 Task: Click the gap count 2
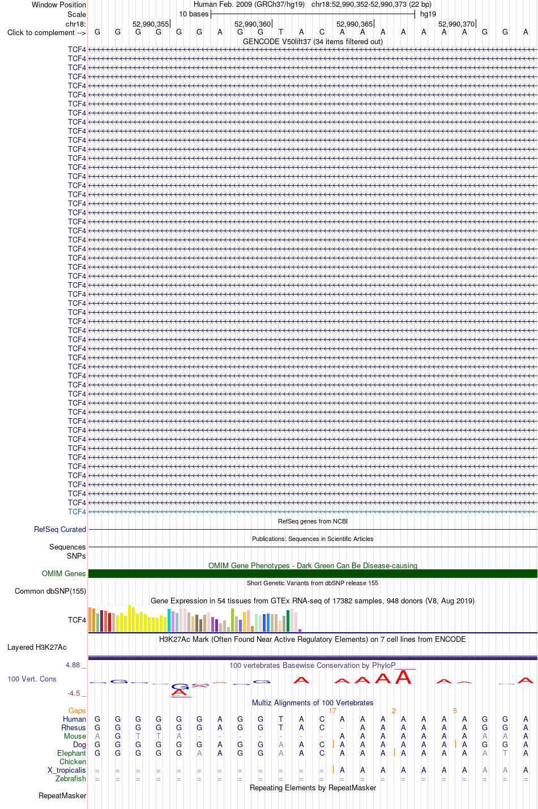(394, 710)
